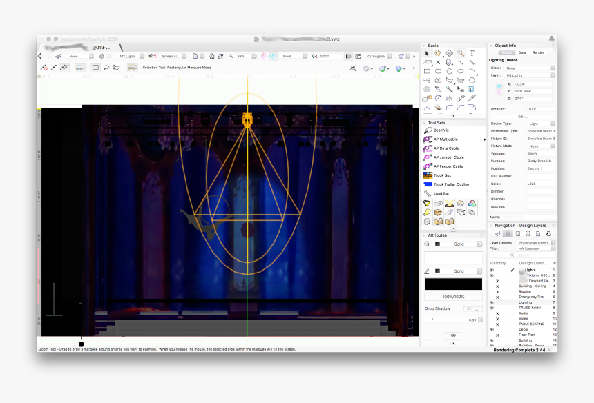This screenshot has height=403, width=594.
Task: Toggle visibility of TABLE SEATING layer
Action: 497,324
